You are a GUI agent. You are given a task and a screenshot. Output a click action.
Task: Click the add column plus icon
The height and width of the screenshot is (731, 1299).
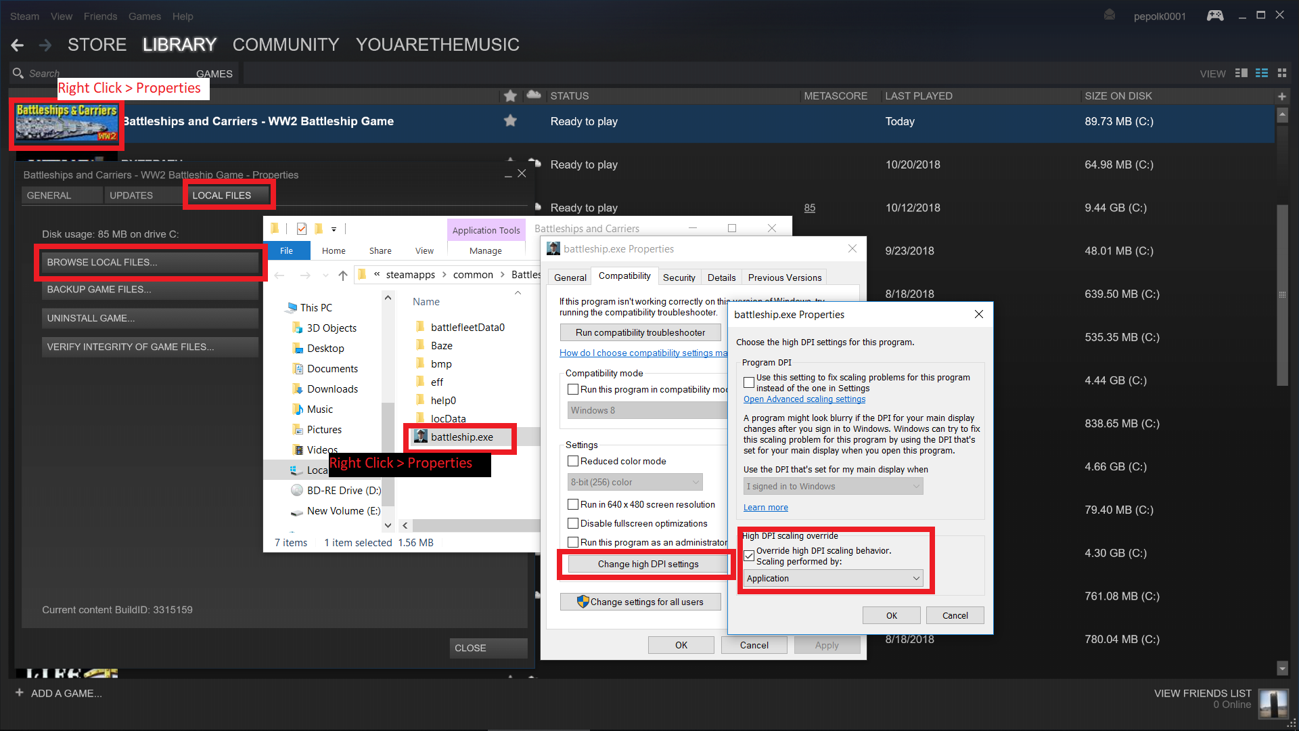coord(1281,96)
